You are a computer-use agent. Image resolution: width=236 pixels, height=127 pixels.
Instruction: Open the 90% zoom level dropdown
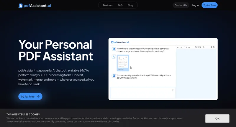pos(200,47)
